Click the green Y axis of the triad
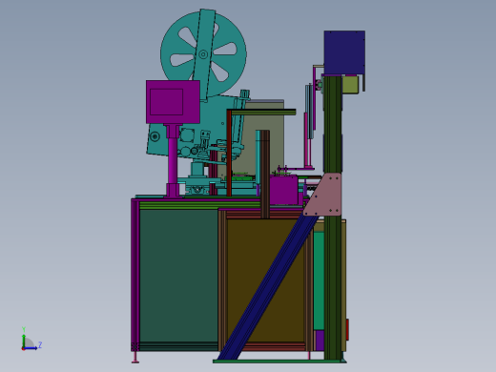The width and height of the screenshot is (496, 372). 24,341
